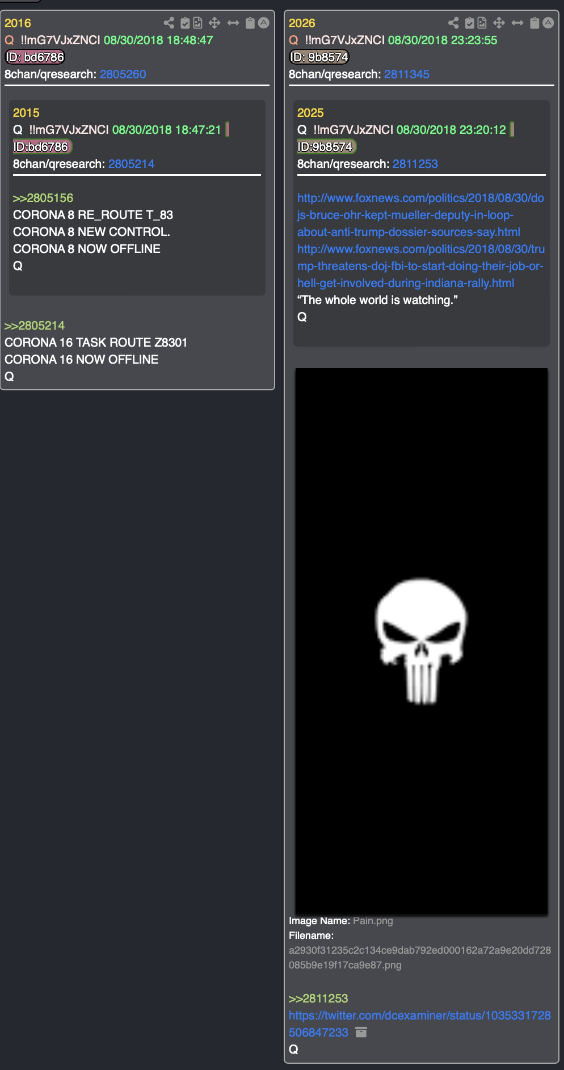Screen dimensions: 564x1070
Task: Click the horizontal double-arrow on post 2026
Action: 517,23
